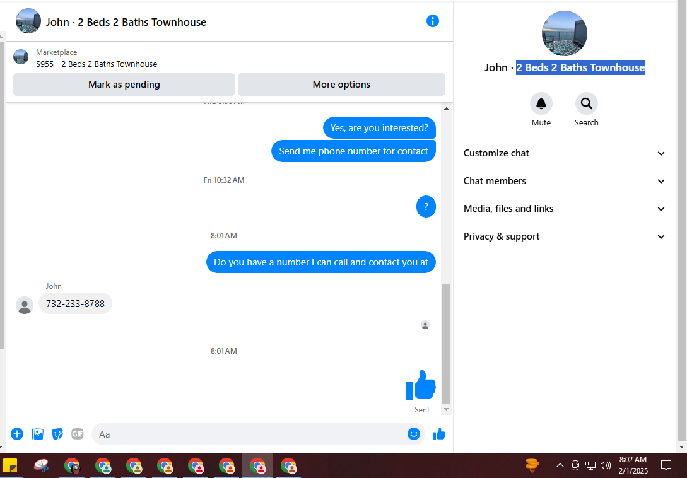This screenshot has height=478, width=687.
Task: Open More options for the listing
Action: pyautogui.click(x=341, y=85)
